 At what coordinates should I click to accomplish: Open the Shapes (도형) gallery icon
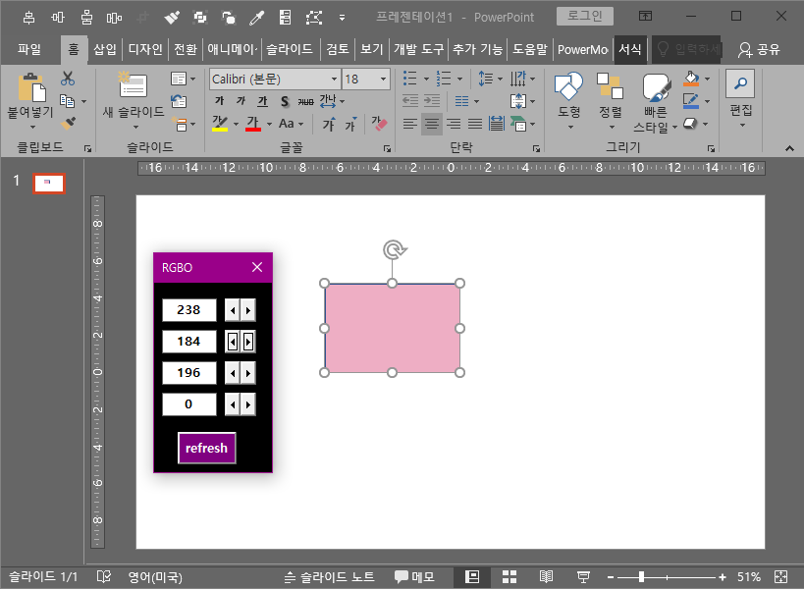pyautogui.click(x=568, y=86)
